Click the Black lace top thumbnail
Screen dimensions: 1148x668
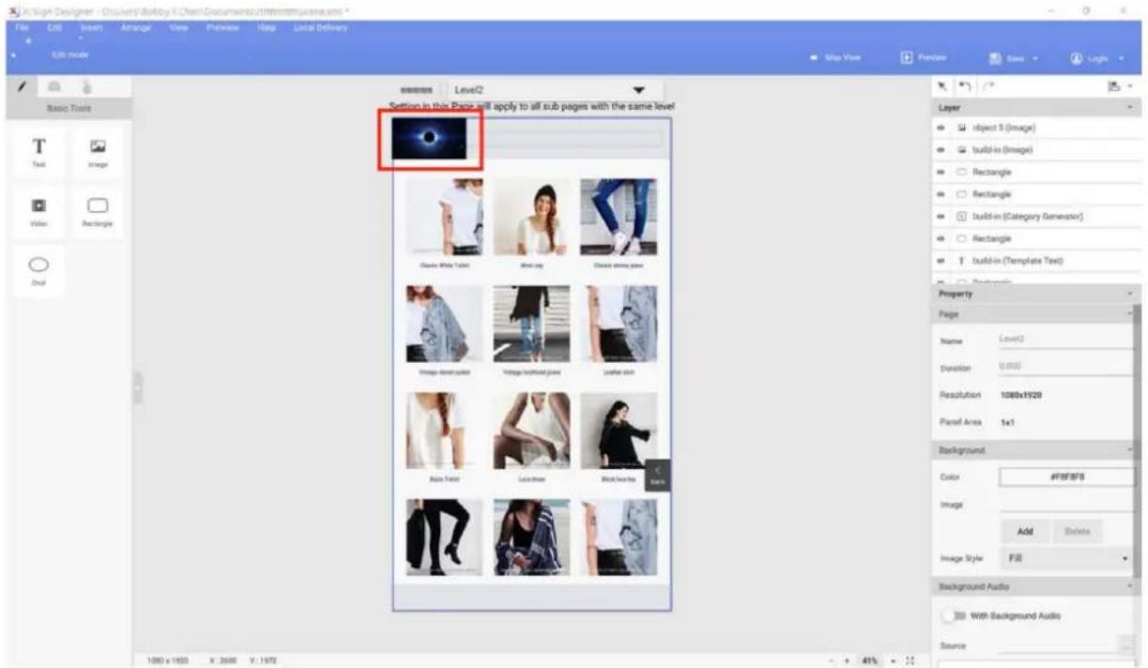click(619, 431)
